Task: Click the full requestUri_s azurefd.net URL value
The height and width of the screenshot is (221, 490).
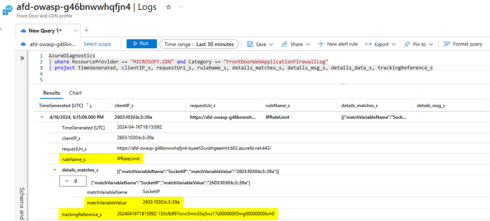Action: pos(194,148)
